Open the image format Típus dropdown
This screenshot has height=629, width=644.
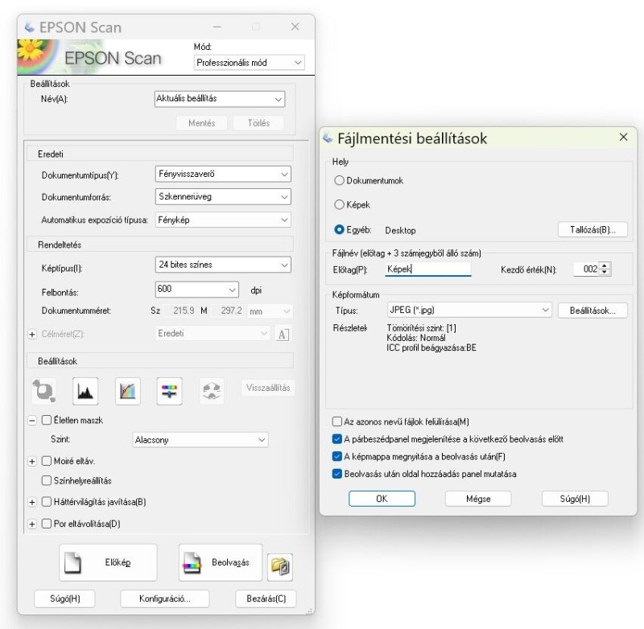coord(469,310)
